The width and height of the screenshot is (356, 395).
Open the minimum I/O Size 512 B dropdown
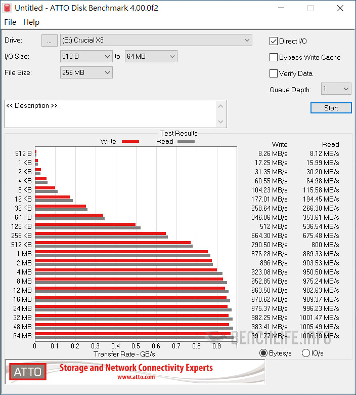pos(86,56)
